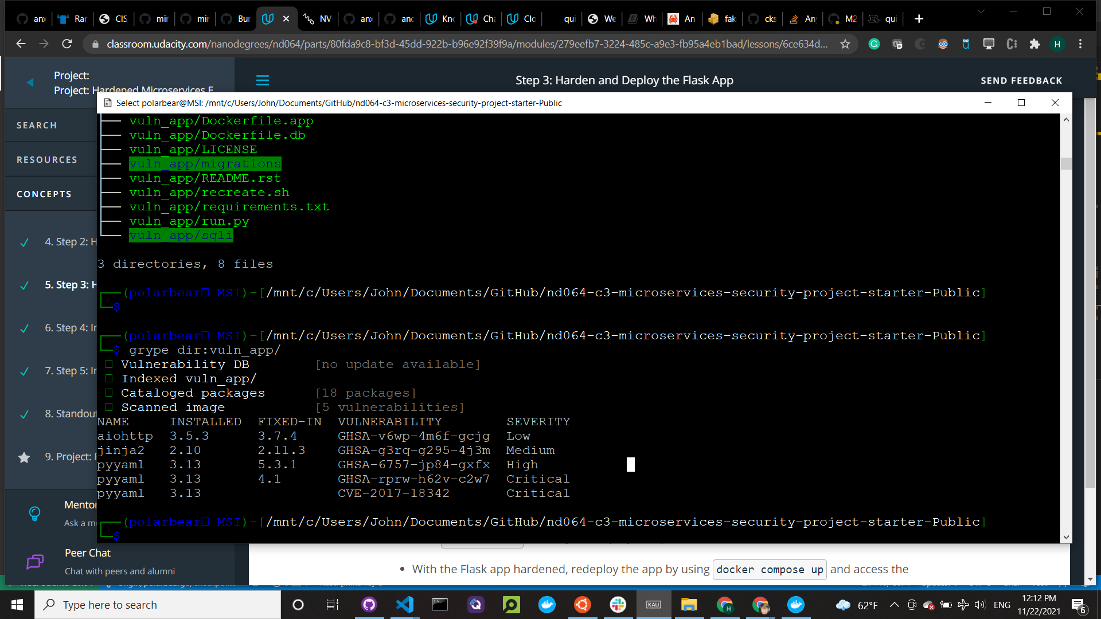
Task: Select the Step 3 lesson in the sidebar
Action: pyautogui.click(x=70, y=285)
